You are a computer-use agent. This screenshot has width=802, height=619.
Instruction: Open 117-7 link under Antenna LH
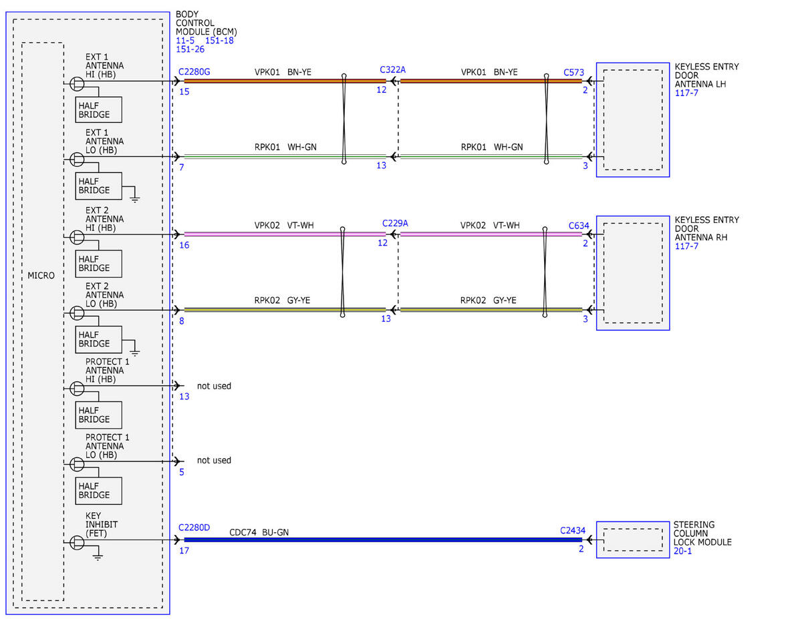(x=686, y=93)
